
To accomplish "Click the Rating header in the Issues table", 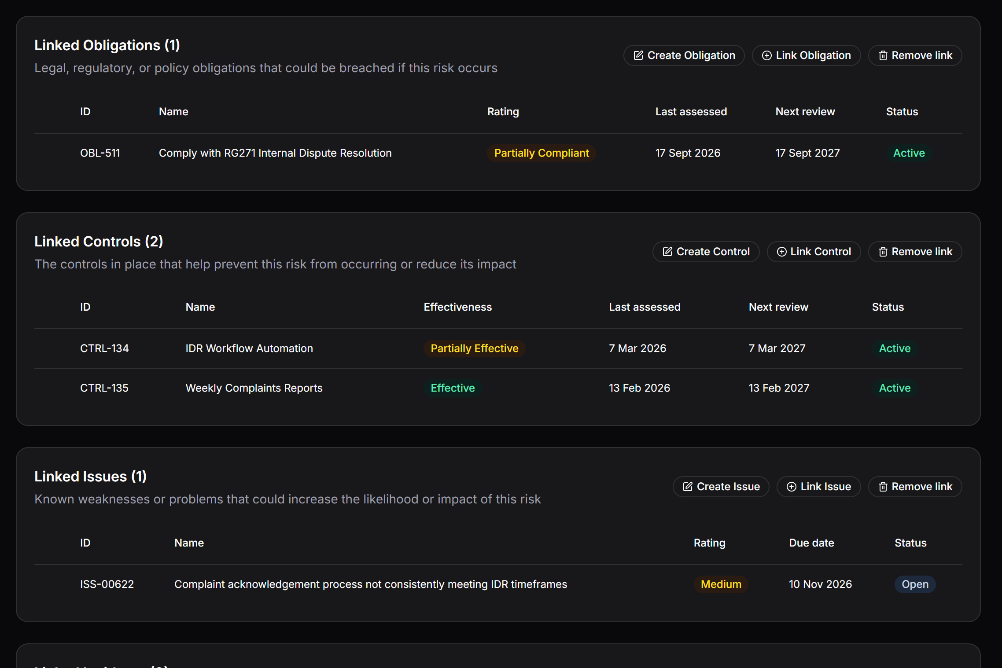I will [x=710, y=543].
